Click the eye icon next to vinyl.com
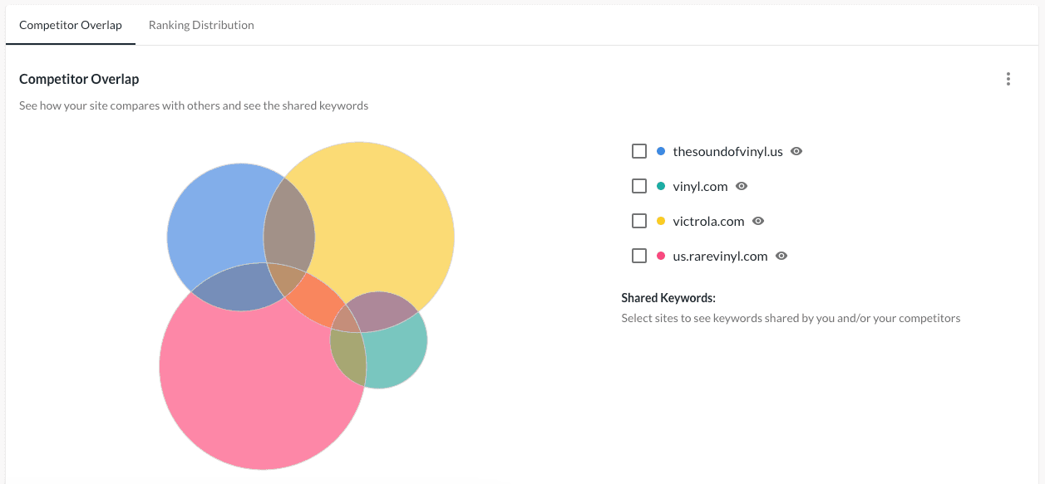This screenshot has height=484, width=1045. point(741,186)
